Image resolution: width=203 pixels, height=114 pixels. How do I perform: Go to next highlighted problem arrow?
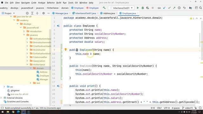pyautogui.click(x=201, y=18)
